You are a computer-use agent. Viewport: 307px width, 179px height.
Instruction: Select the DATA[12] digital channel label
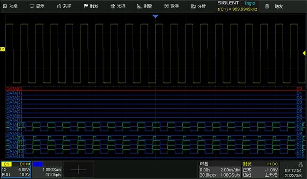15,147
